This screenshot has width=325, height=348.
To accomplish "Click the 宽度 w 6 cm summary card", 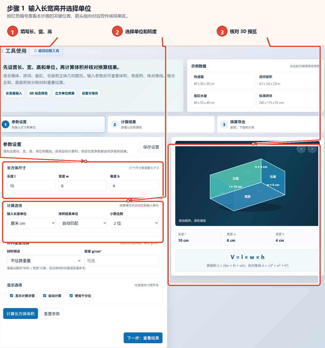I will click(x=247, y=237).
